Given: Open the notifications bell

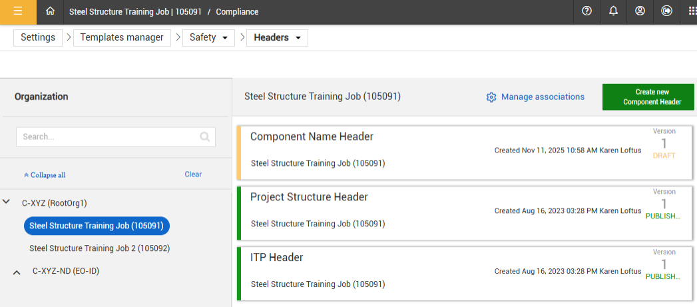Looking at the screenshot, I should [x=613, y=11].
